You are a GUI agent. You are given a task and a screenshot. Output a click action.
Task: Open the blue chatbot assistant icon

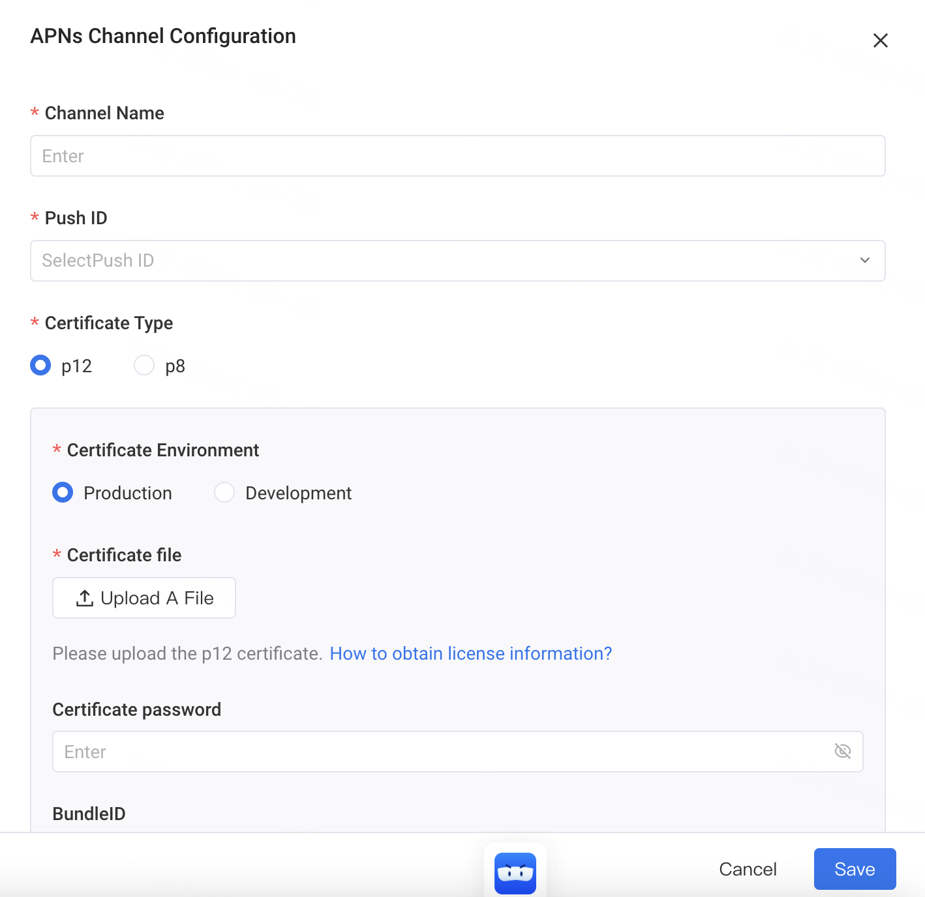point(515,873)
